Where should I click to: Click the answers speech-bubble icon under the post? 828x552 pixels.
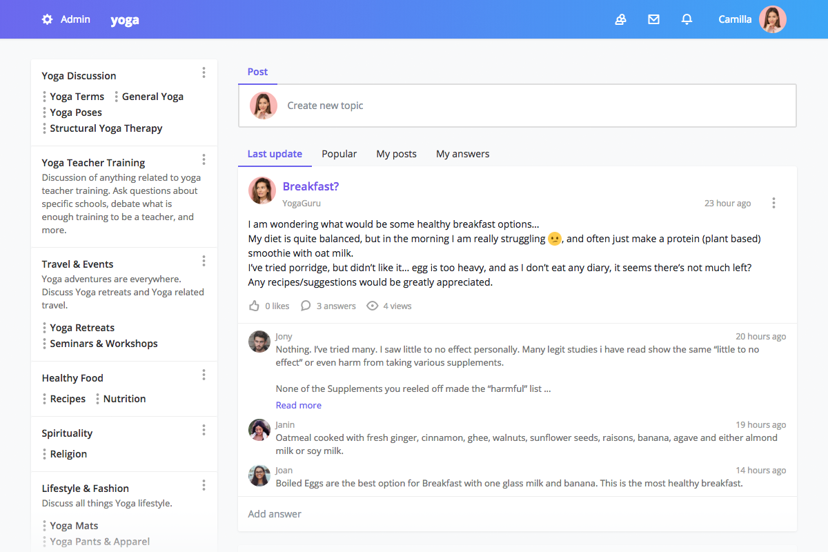click(305, 305)
